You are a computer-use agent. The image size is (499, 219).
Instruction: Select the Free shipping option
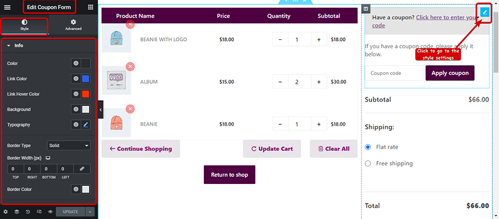pos(368,164)
